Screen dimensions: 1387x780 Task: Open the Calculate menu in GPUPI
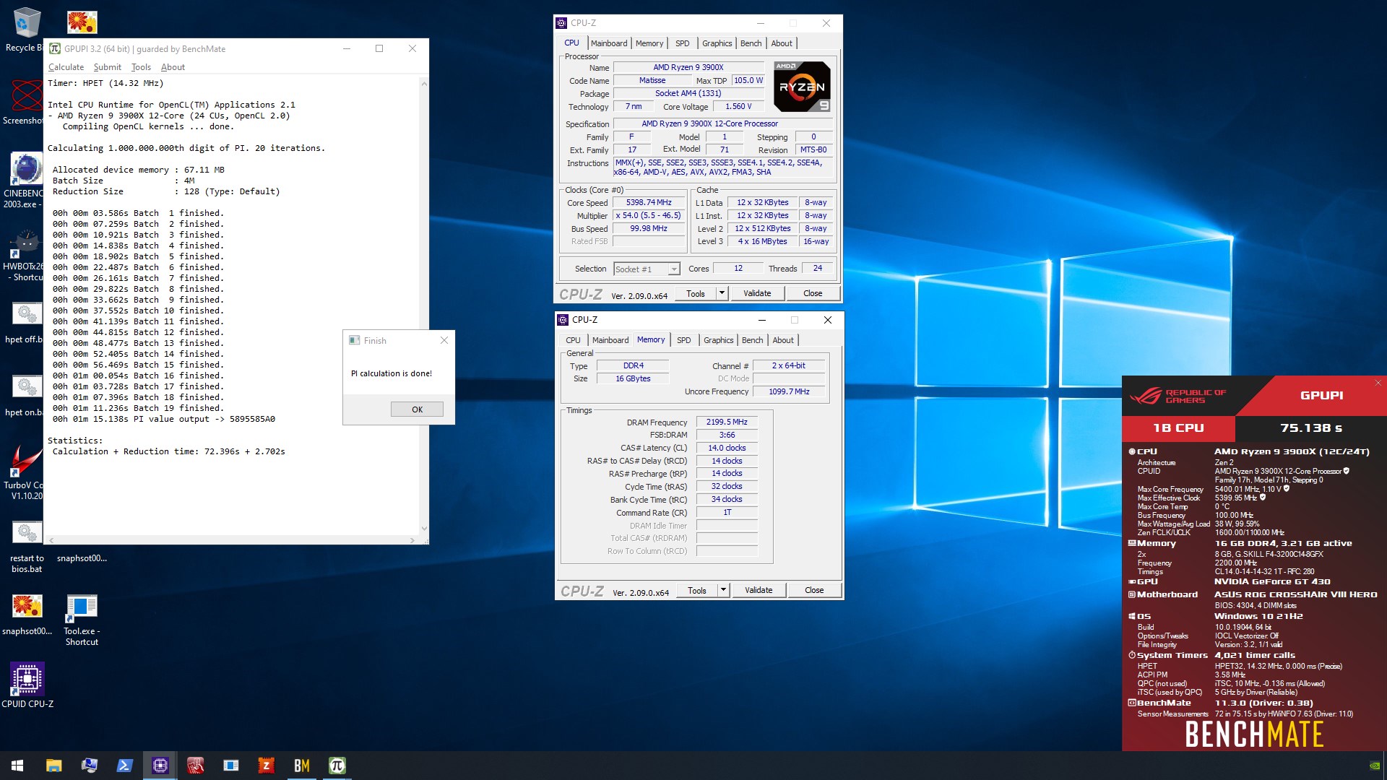click(x=66, y=67)
